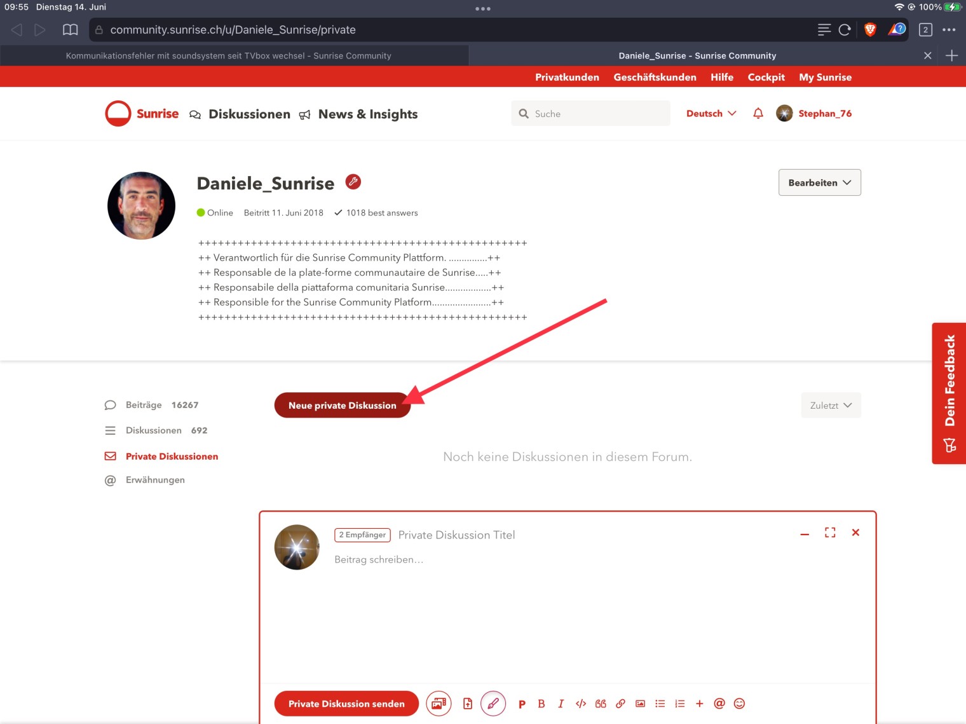Image resolution: width=966 pixels, height=724 pixels.
Task: Open Diskussionen in main navigation
Action: click(249, 114)
